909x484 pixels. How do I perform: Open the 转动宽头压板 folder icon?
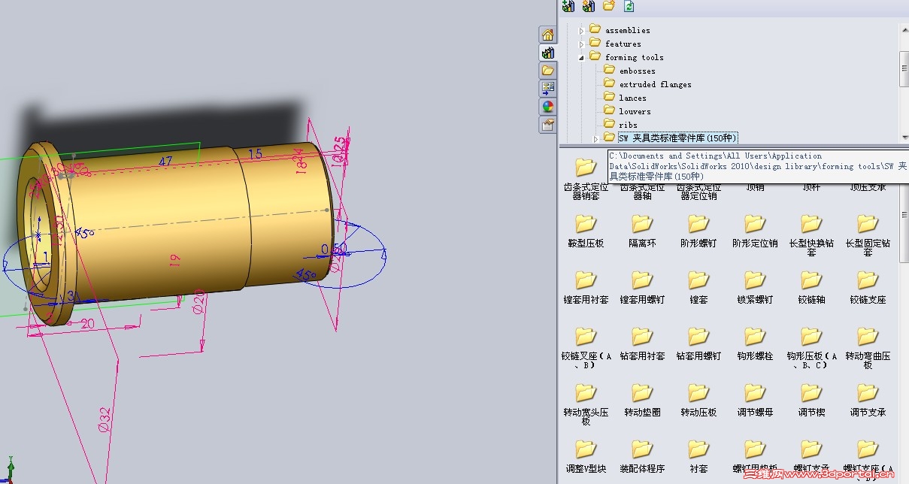coord(586,393)
